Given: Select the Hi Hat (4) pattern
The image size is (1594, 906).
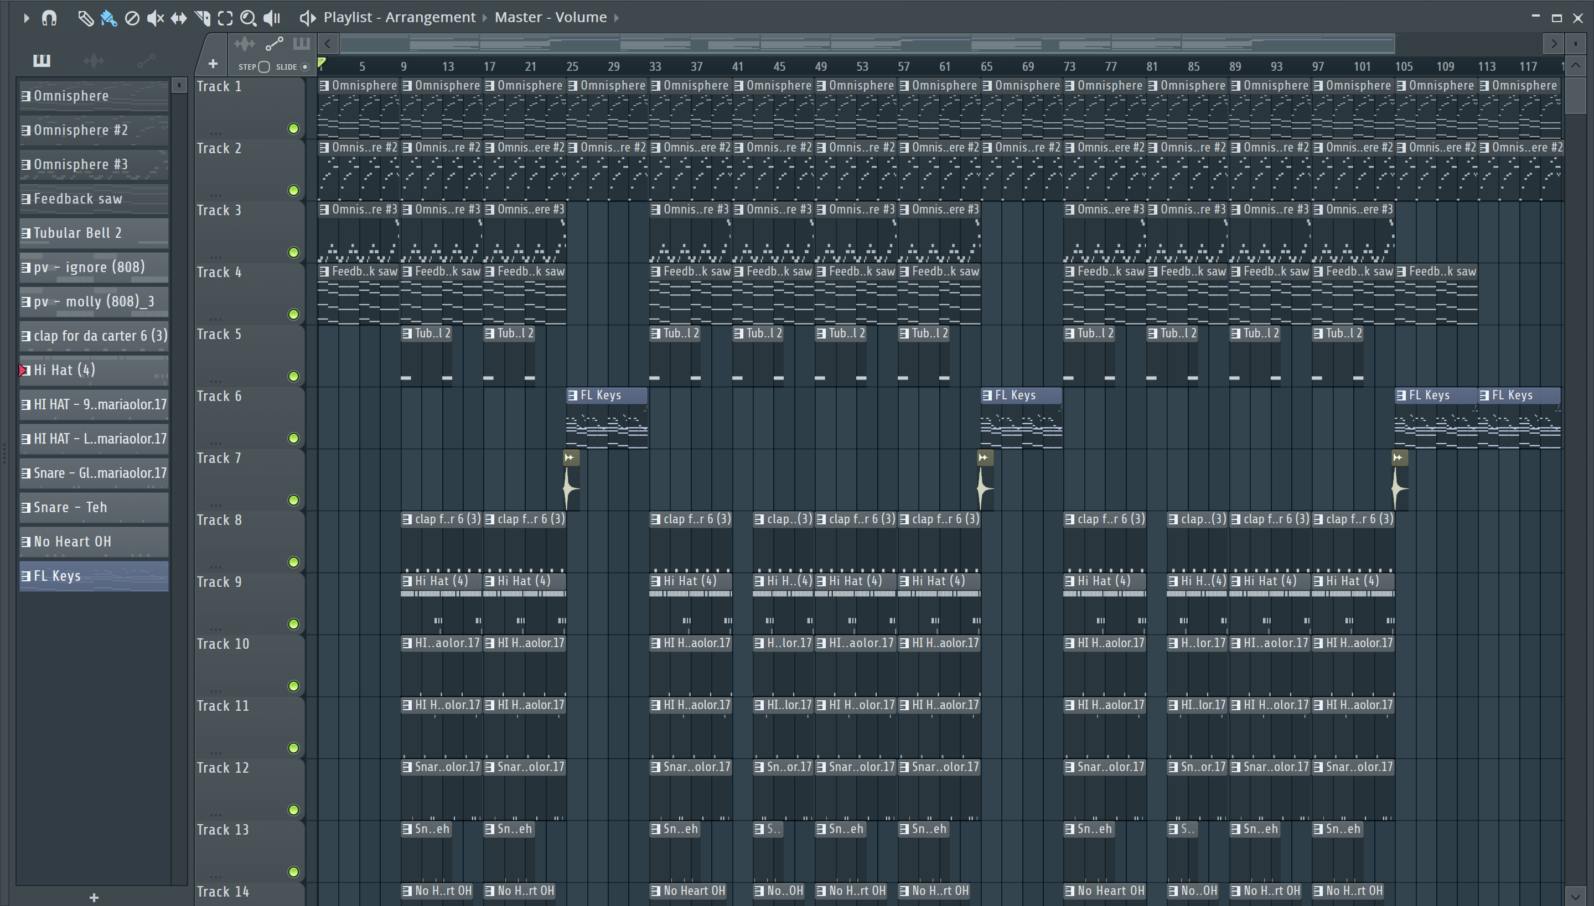Looking at the screenshot, I should pyautogui.click(x=94, y=370).
